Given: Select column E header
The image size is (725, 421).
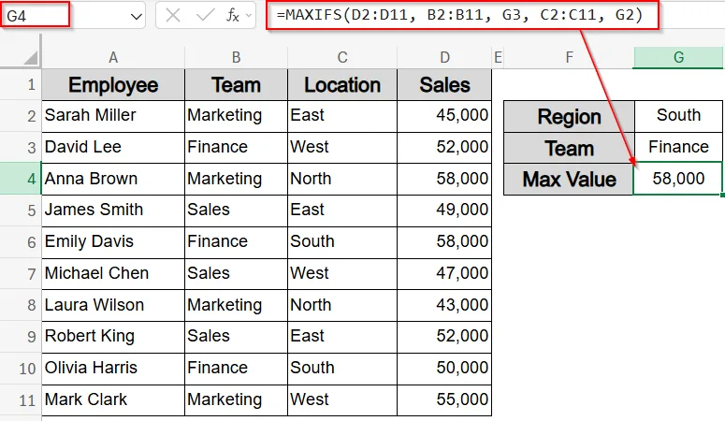Looking at the screenshot, I should point(498,57).
